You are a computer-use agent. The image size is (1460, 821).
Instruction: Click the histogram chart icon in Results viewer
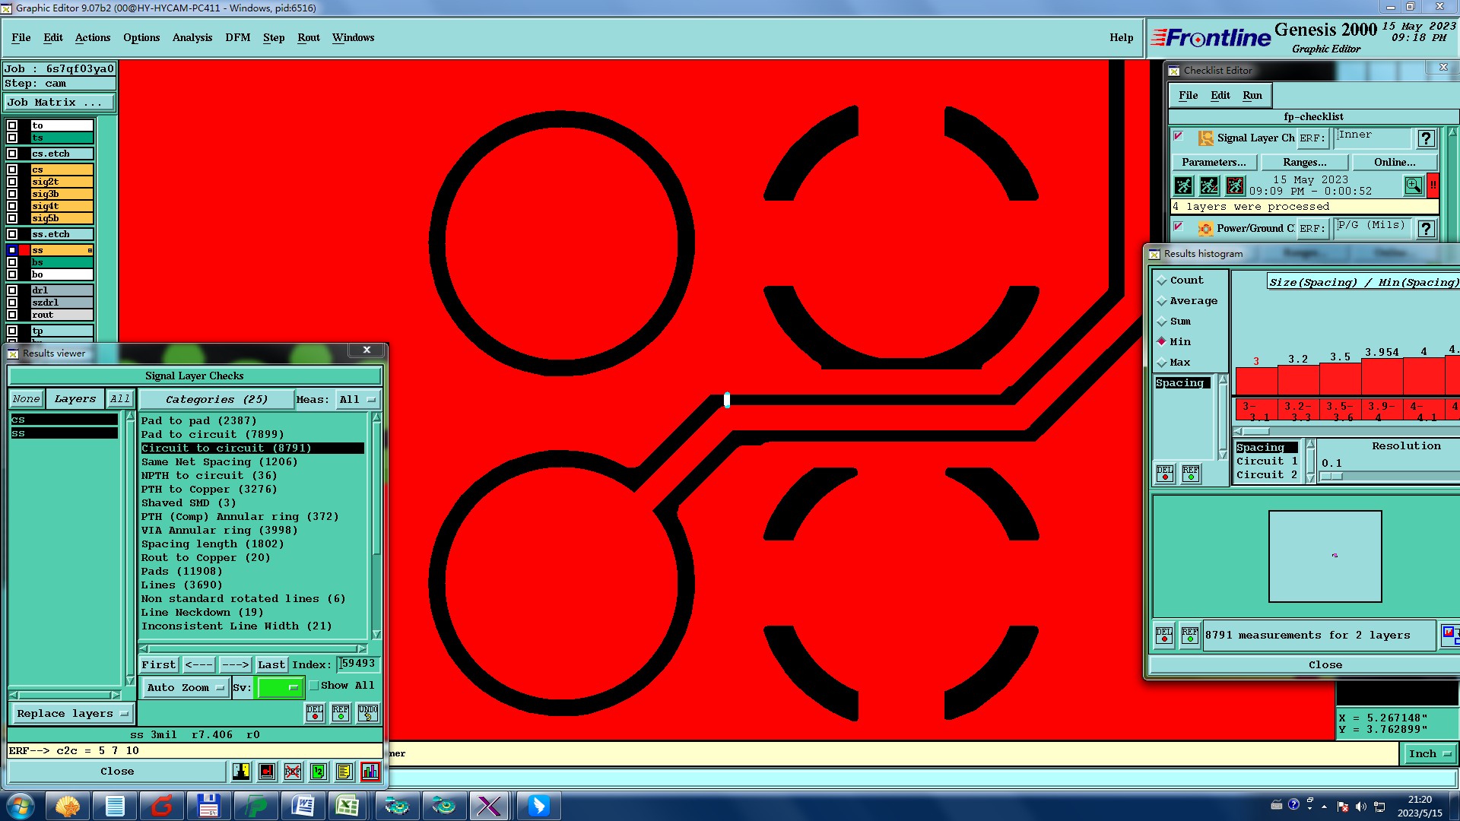click(370, 772)
